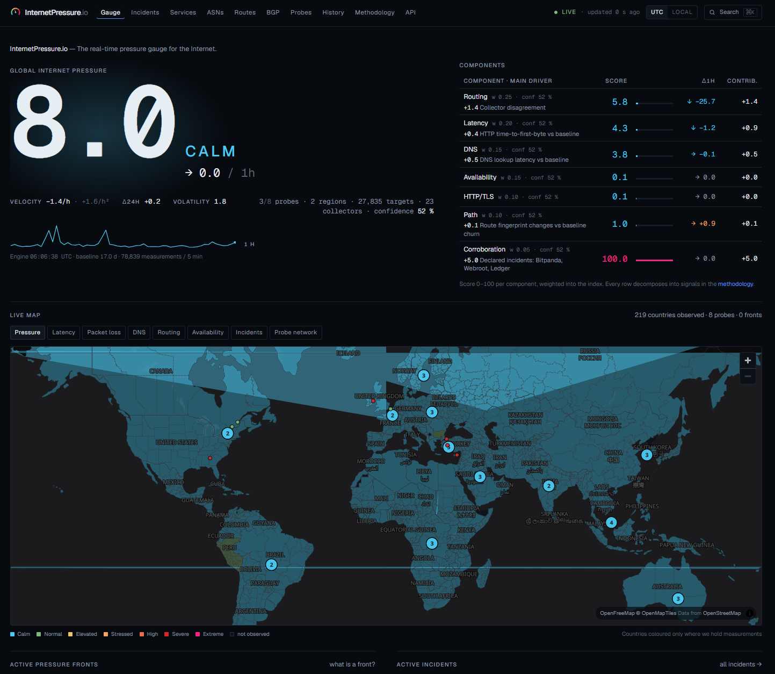Select the cluster marker over India

(548, 486)
